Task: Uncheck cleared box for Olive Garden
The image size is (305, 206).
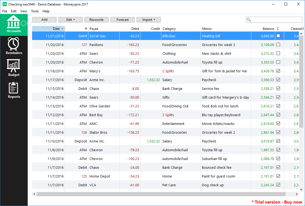Action: (278, 106)
